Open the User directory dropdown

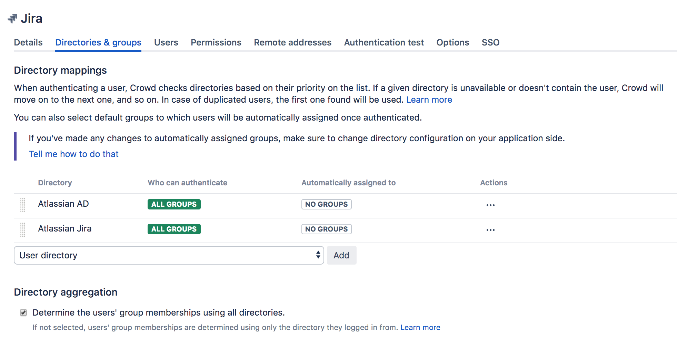(169, 255)
